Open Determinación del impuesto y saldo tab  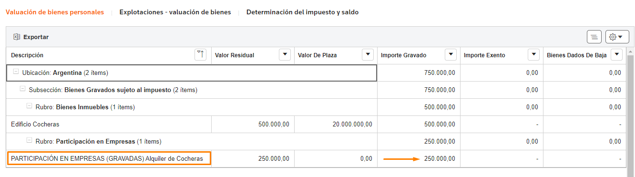(302, 12)
